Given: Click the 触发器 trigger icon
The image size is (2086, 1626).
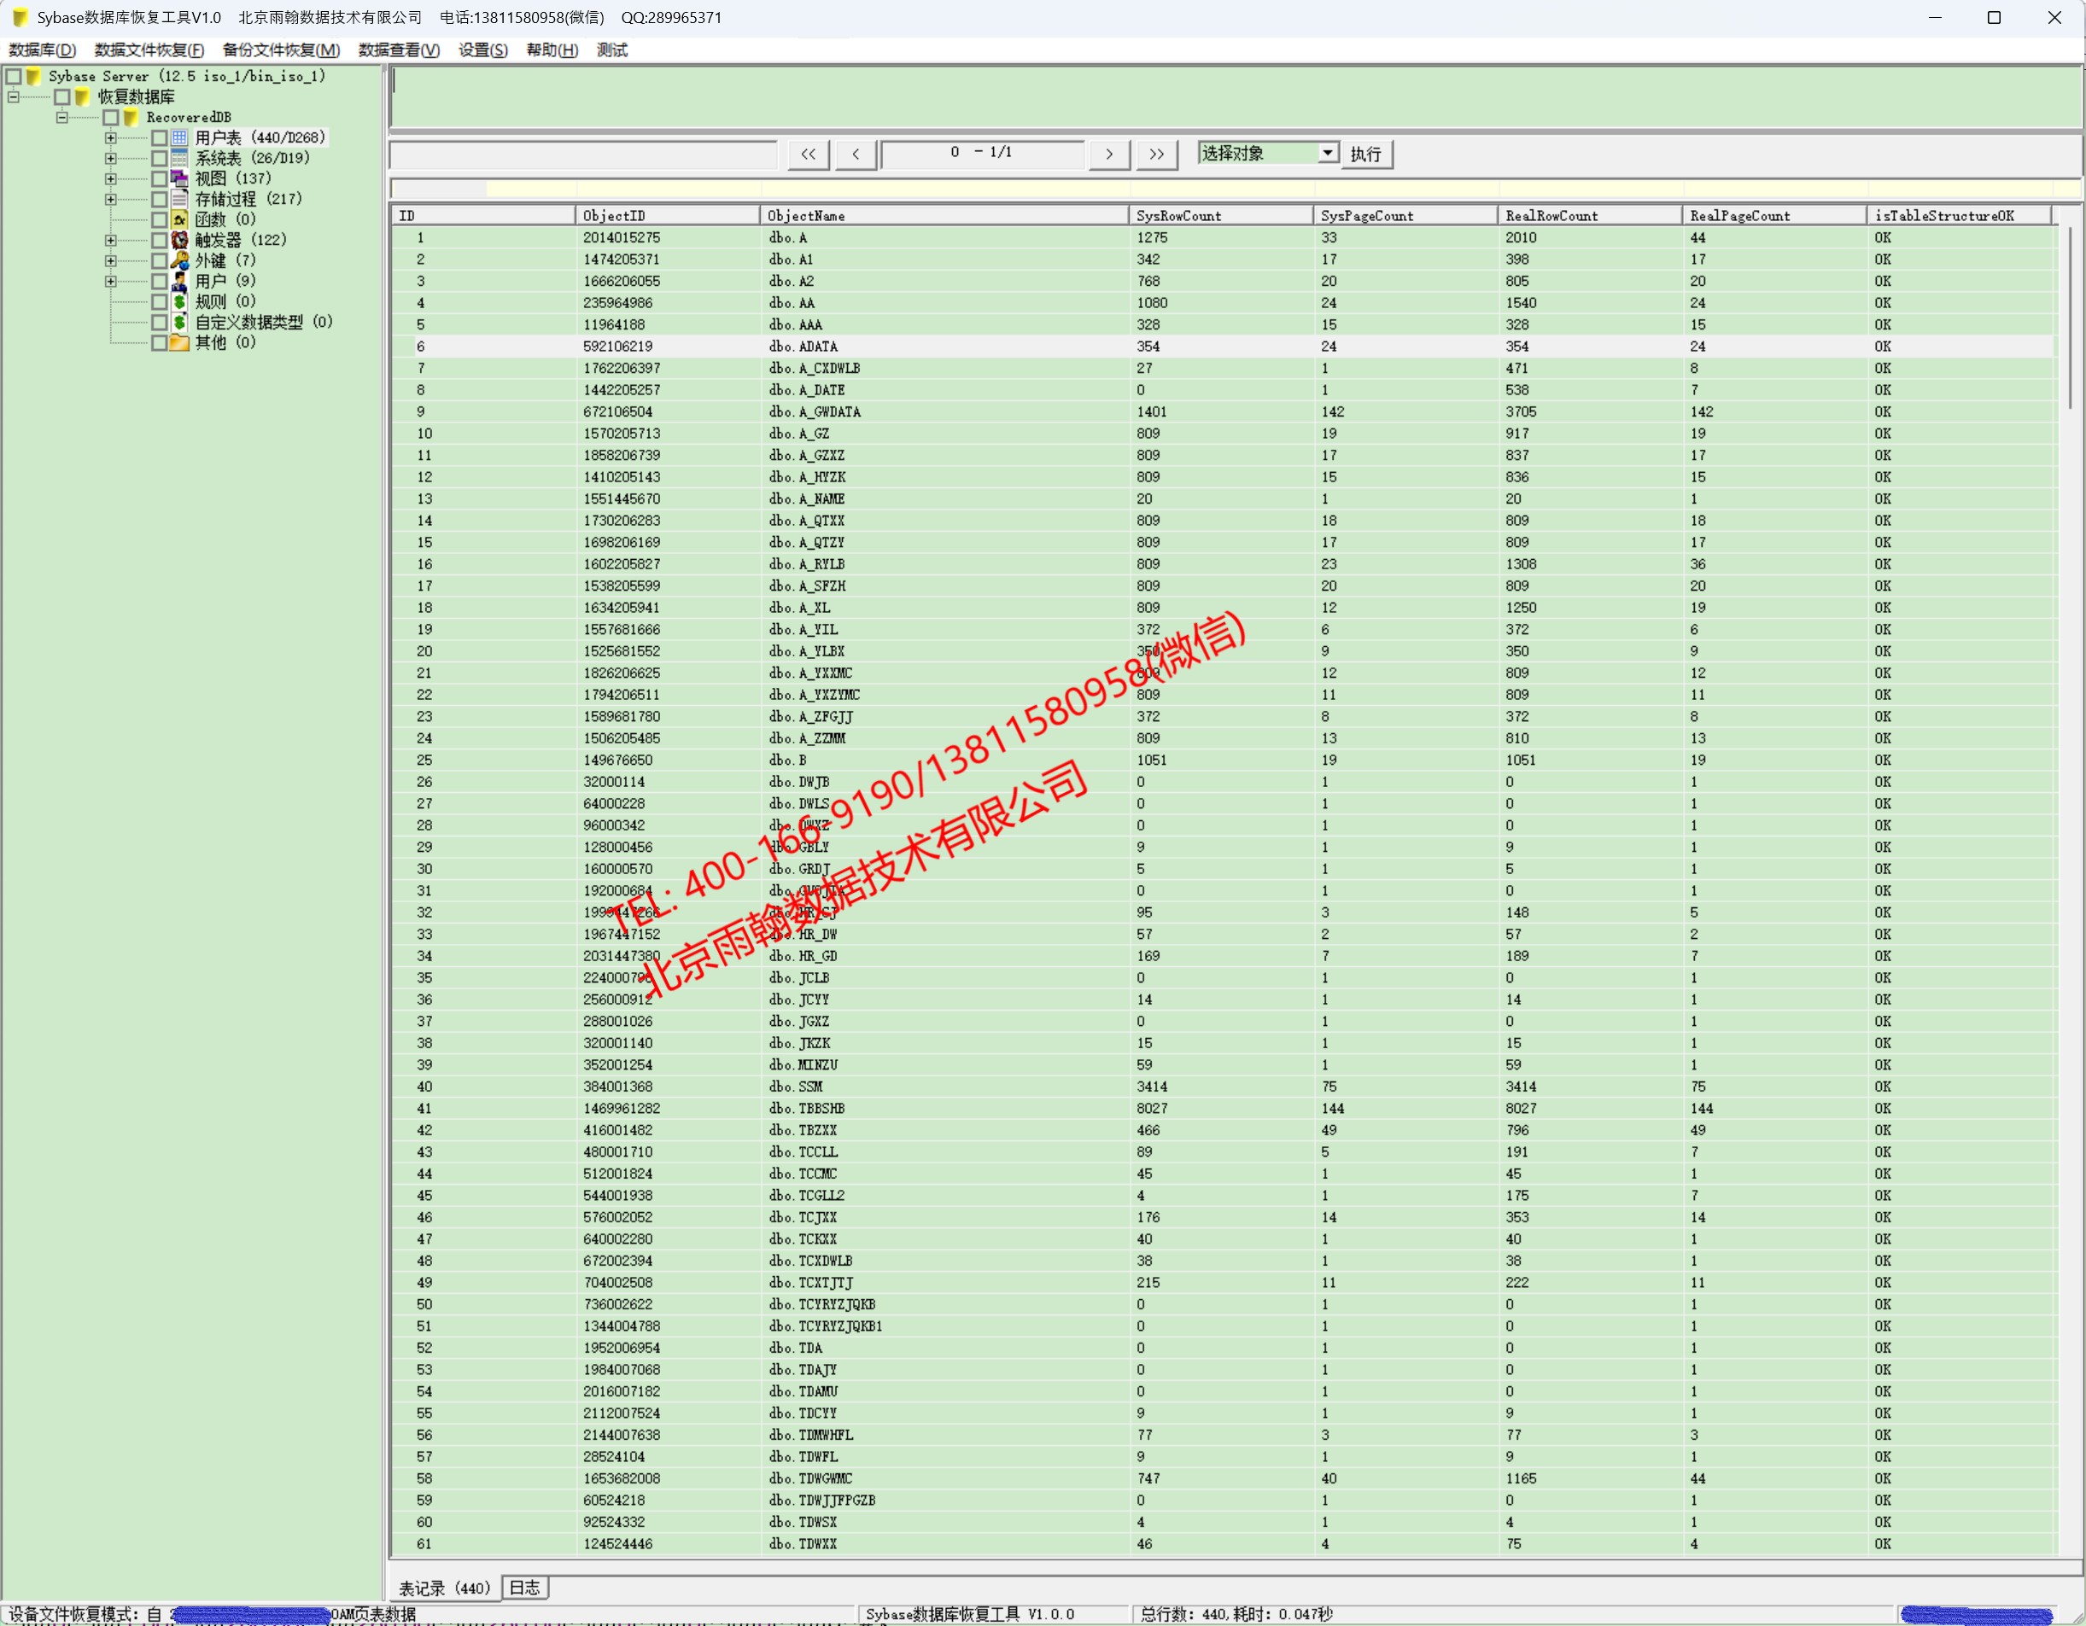Looking at the screenshot, I should point(179,240).
